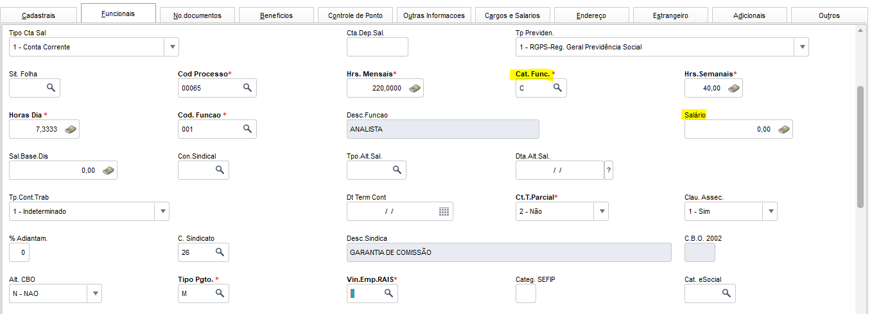Switch to Funcionais tab
The image size is (872, 314).
118,13
